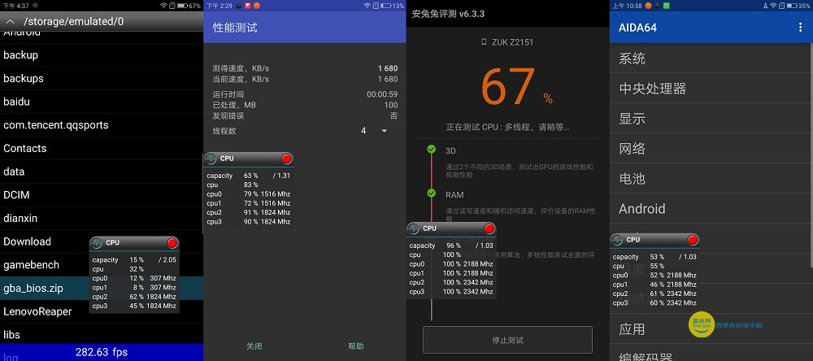Click CPU pulse icon in AIDA64 screen
The image size is (813, 361).
pos(616,240)
